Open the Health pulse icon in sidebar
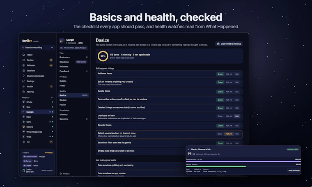Image resolution: width=312 pixels, height=187 pixels. coord(24,86)
